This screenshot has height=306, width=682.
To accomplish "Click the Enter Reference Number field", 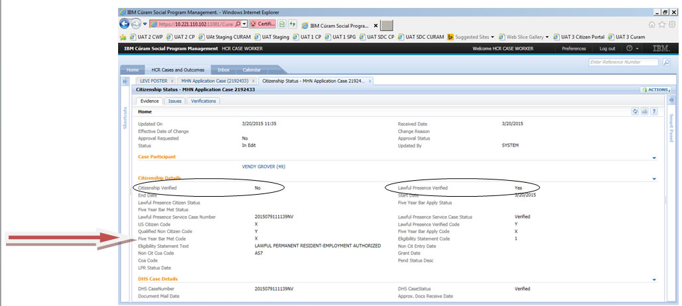I will click(623, 62).
